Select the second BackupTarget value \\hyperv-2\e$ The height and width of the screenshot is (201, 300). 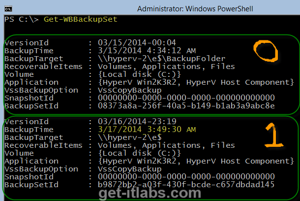point(130,137)
